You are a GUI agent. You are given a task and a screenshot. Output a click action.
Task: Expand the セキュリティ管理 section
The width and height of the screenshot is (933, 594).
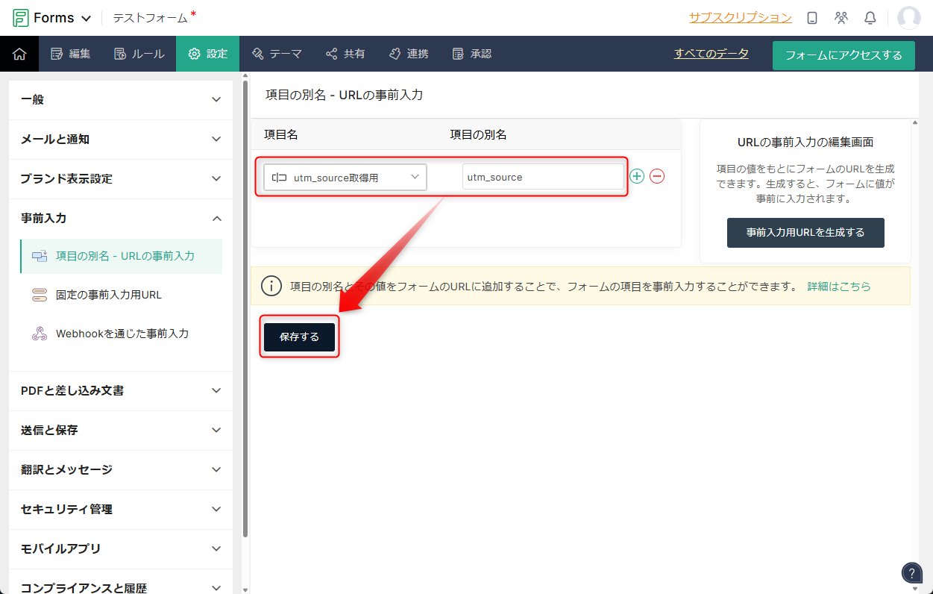pyautogui.click(x=121, y=509)
